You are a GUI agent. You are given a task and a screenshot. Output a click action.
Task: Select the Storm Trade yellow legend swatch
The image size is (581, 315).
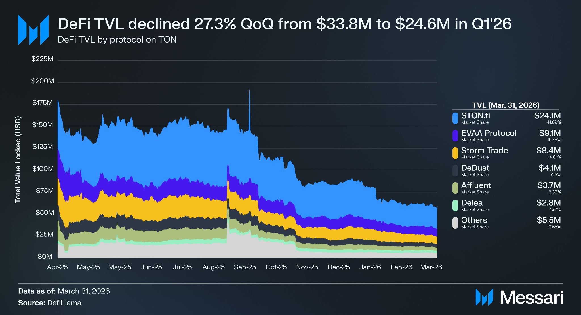(x=455, y=153)
